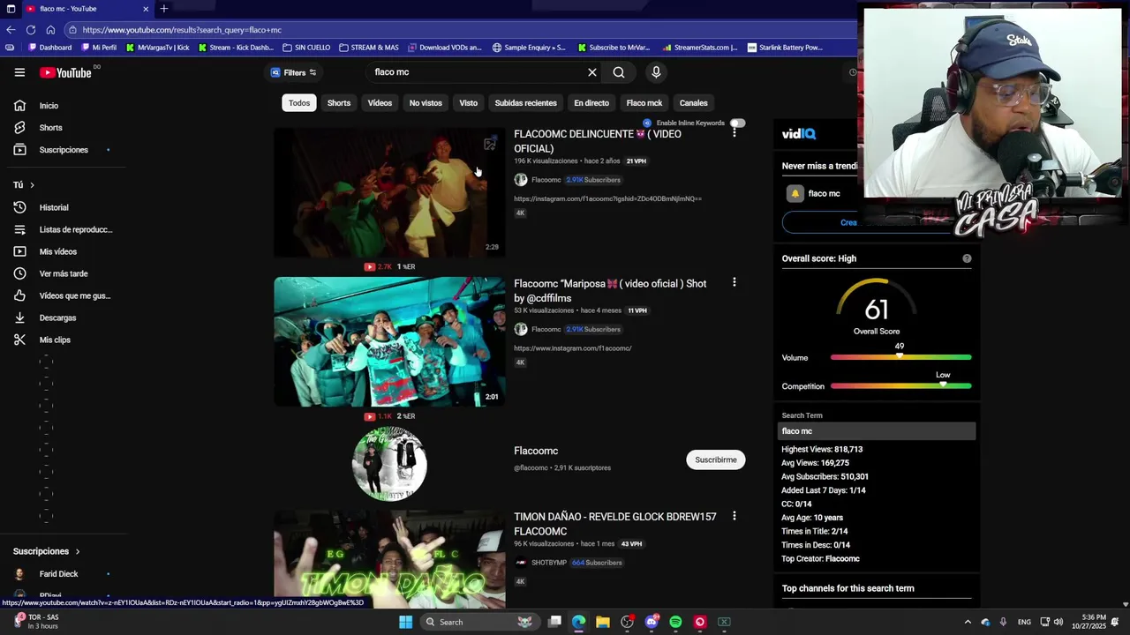Open Inicio in the sidebar
Screen dimensions: 1130x635
pos(49,106)
